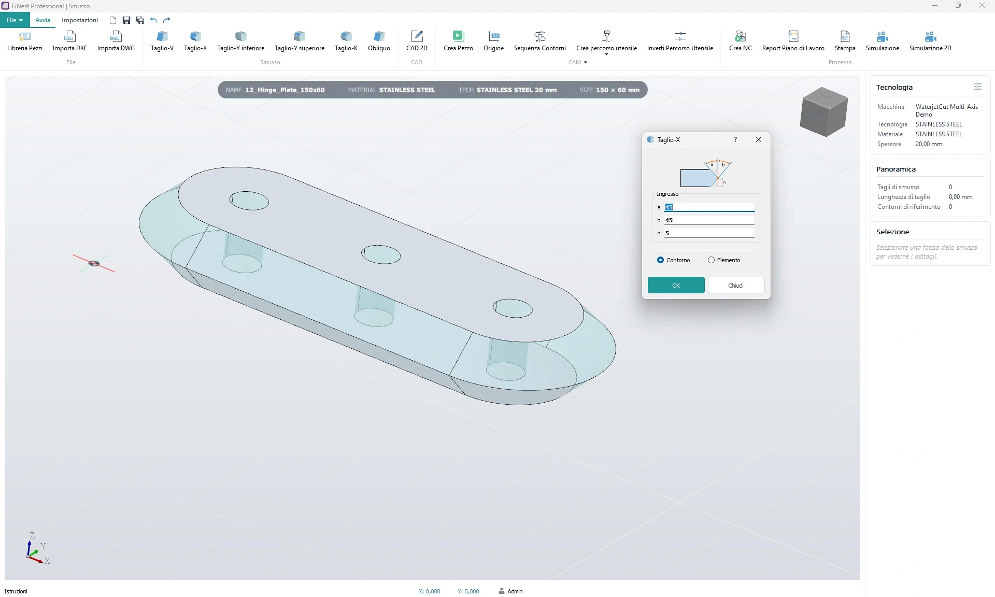The width and height of the screenshot is (995, 597).
Task: Select Taglio-Y superiore bevel tool
Action: coord(300,41)
